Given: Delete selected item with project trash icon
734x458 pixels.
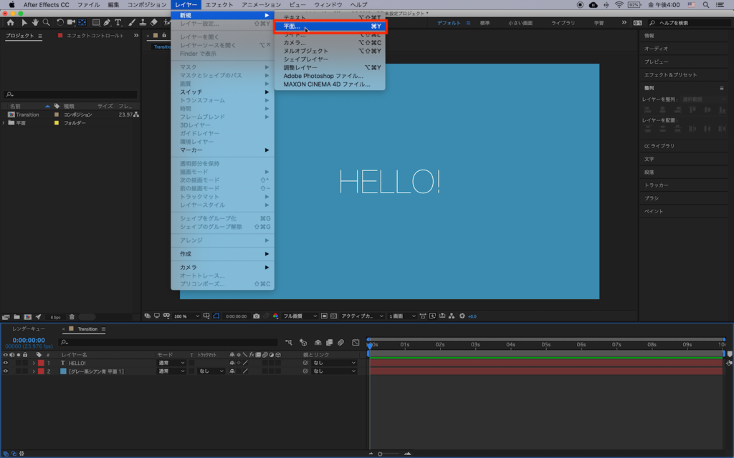Looking at the screenshot, I should pos(72,316).
